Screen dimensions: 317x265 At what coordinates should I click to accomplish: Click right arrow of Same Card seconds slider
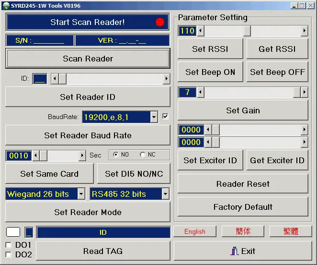pyautogui.click(x=82, y=156)
